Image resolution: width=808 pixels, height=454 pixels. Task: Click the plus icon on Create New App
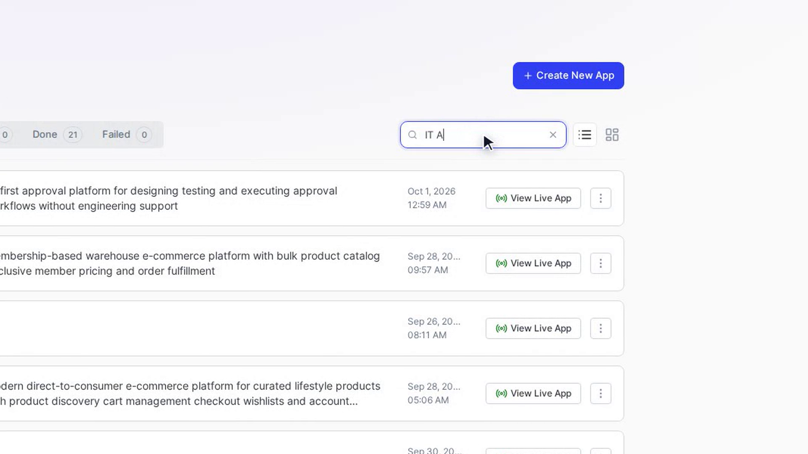click(528, 76)
